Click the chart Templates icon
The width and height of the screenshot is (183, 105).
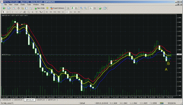[x=105, y=8]
